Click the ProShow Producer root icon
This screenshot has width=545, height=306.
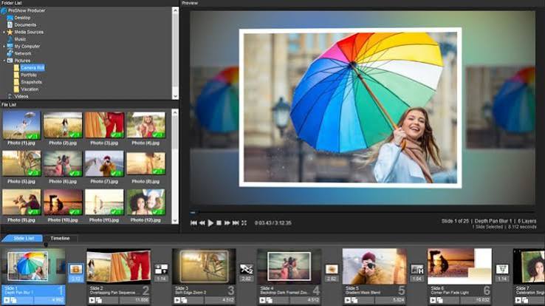pos(4,11)
